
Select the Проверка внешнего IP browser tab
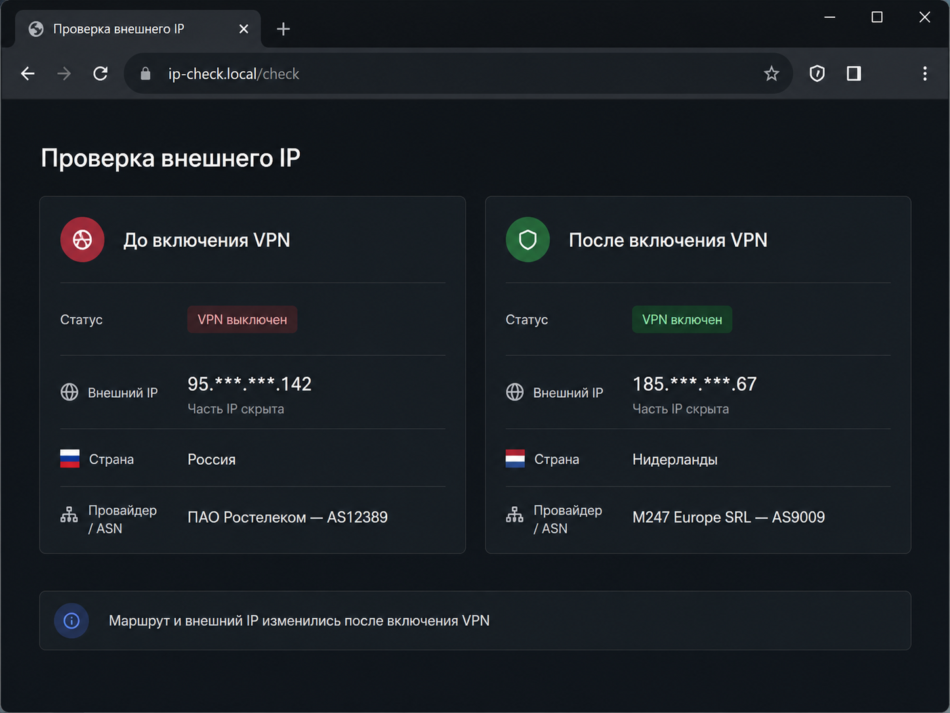(138, 29)
